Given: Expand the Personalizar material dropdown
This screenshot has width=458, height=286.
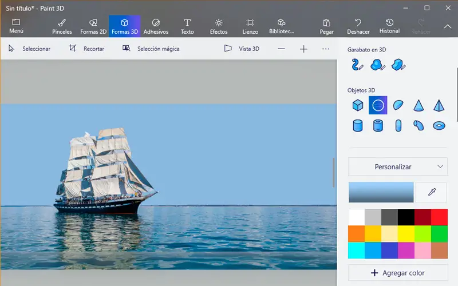Looking at the screenshot, I should coord(398,166).
